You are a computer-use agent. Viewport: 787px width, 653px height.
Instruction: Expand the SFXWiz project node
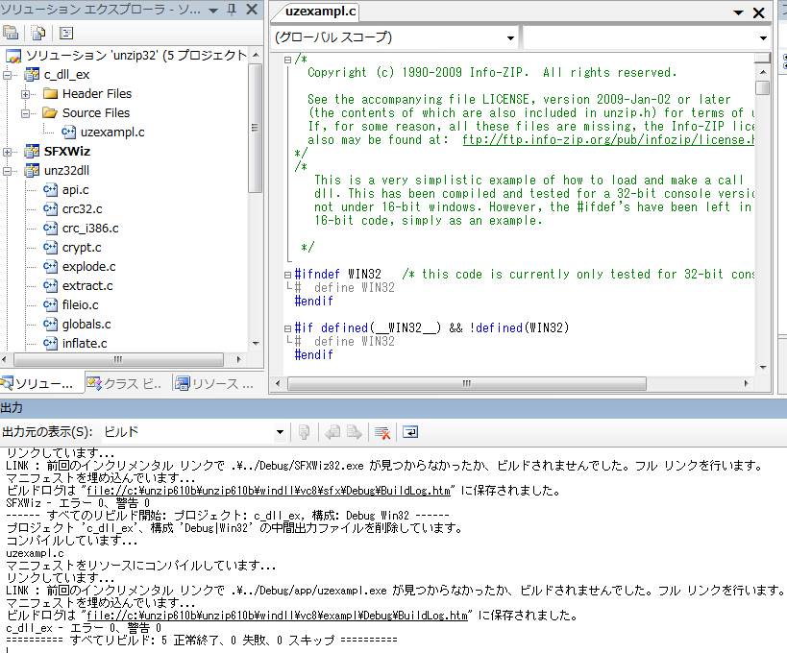(7, 152)
